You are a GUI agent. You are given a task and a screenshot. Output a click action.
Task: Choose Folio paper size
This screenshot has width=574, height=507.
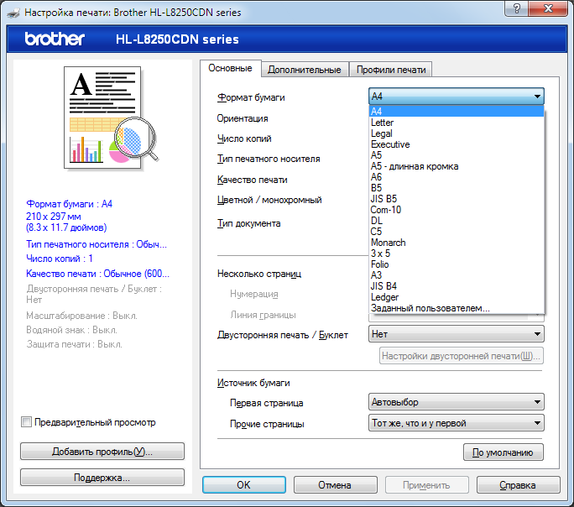457,264
